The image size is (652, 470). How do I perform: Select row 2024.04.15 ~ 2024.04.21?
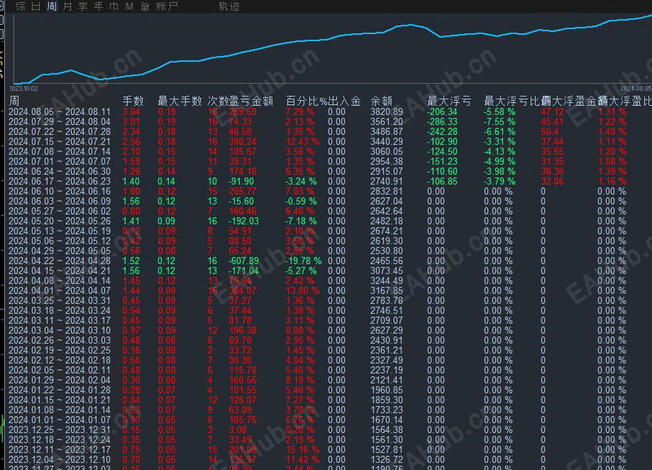[x=326, y=270]
